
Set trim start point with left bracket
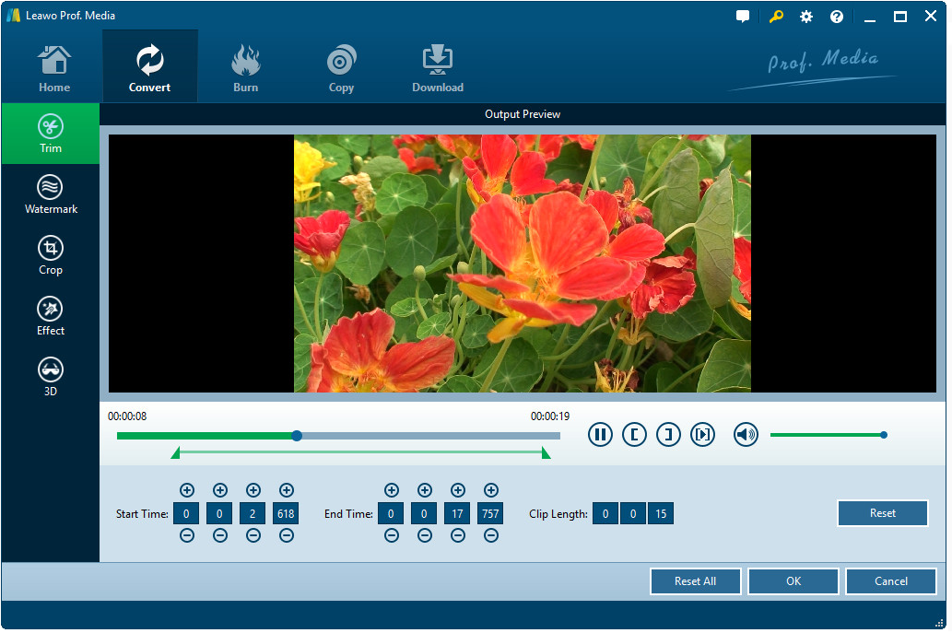coord(634,435)
